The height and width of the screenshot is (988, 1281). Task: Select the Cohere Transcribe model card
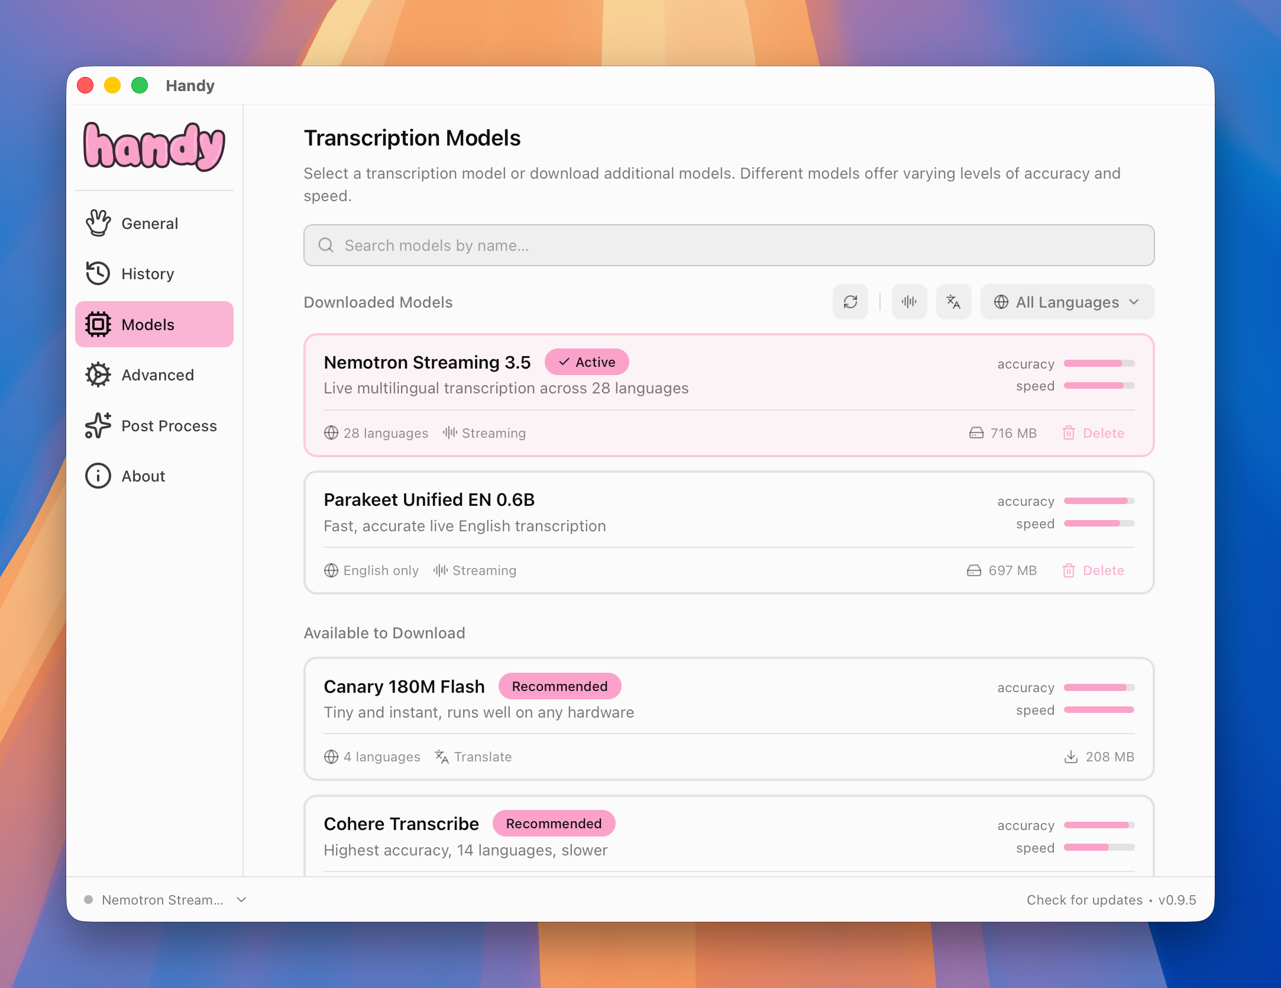[x=729, y=837]
